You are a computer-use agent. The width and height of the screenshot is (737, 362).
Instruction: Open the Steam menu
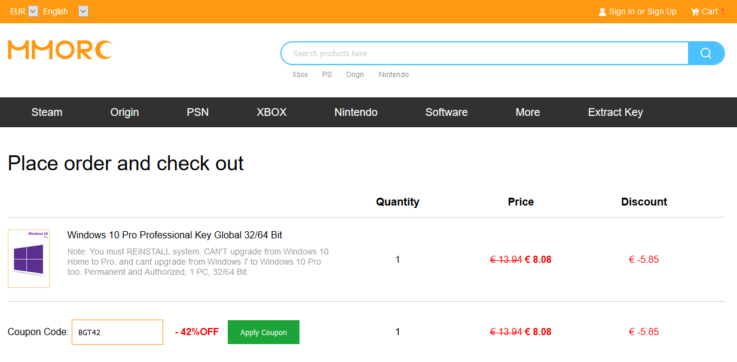coord(47,112)
